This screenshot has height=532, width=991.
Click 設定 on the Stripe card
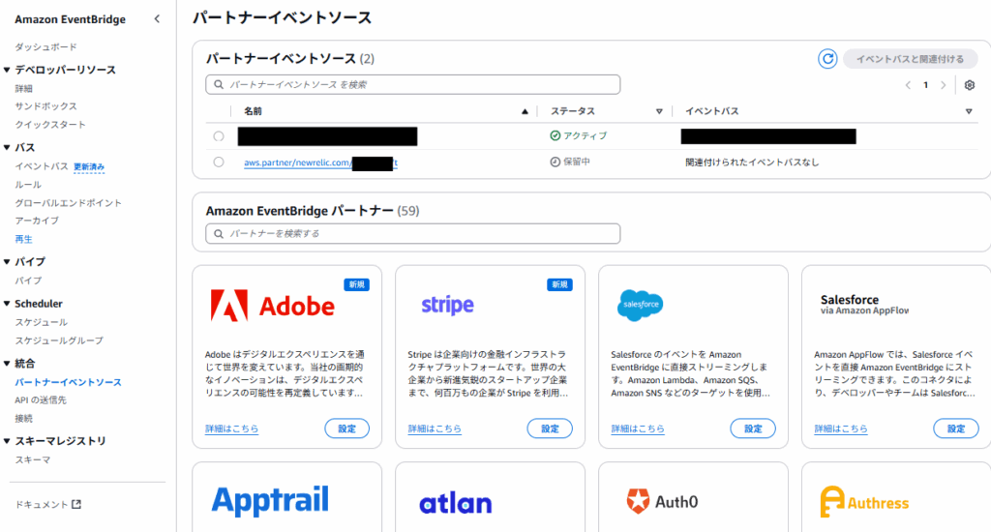click(x=550, y=429)
